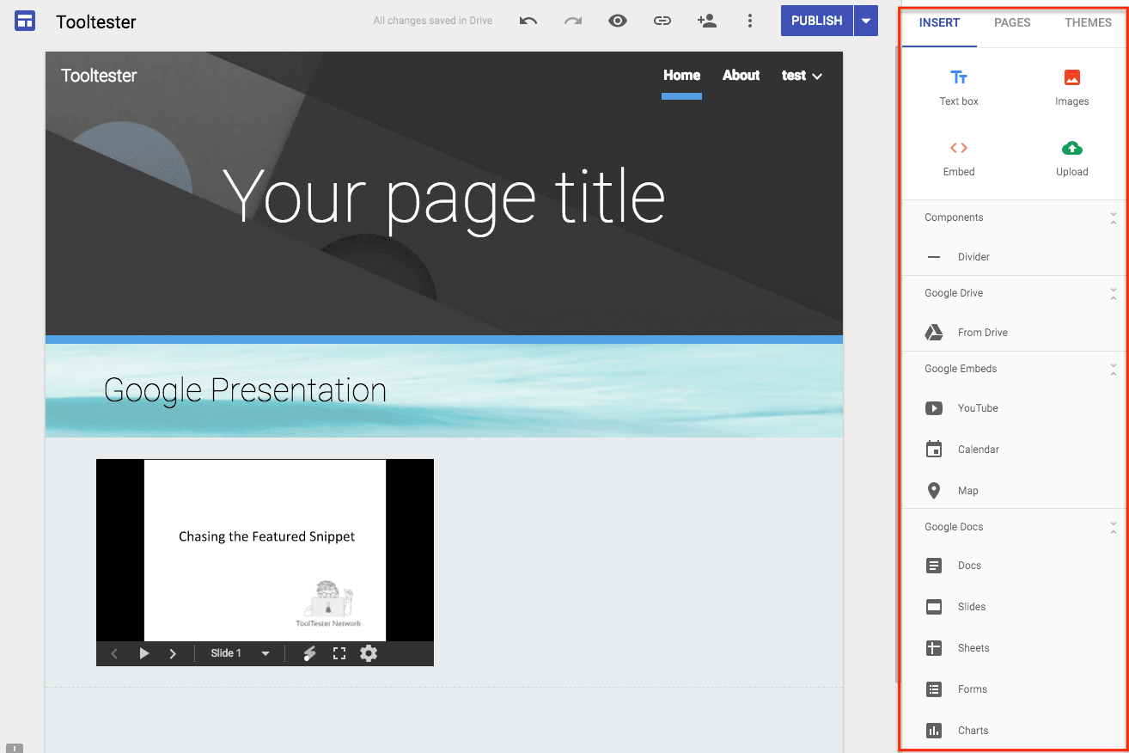Open the three-dot more options menu
This screenshot has height=753, width=1129.
coord(750,21)
